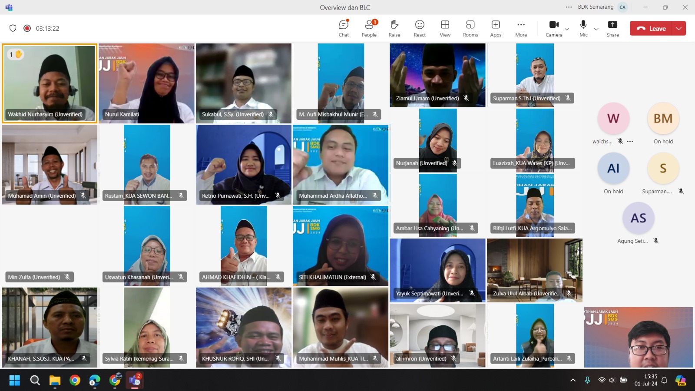Select M. Aufi Misbakhul Munir's video tile

click(341, 83)
